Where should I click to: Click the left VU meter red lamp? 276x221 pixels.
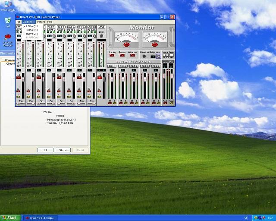click(x=126, y=44)
